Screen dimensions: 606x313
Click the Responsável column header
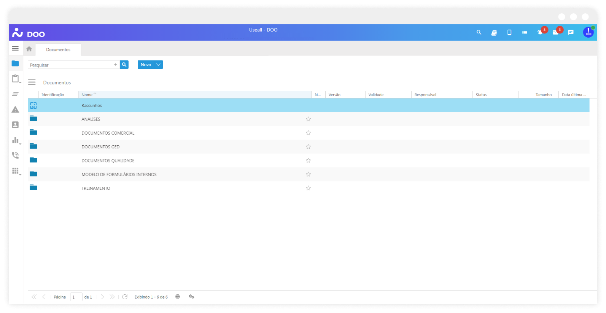442,95
